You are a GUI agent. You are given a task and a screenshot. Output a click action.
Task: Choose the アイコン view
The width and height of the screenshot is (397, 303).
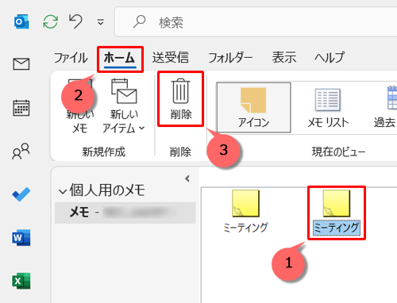pyautogui.click(x=253, y=107)
